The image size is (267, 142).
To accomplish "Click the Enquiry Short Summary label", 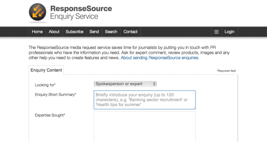I will coord(56,95).
